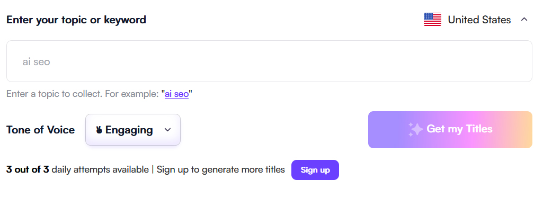
Task: Click the "ai seo" placeholder in the input
Action: pos(36,62)
